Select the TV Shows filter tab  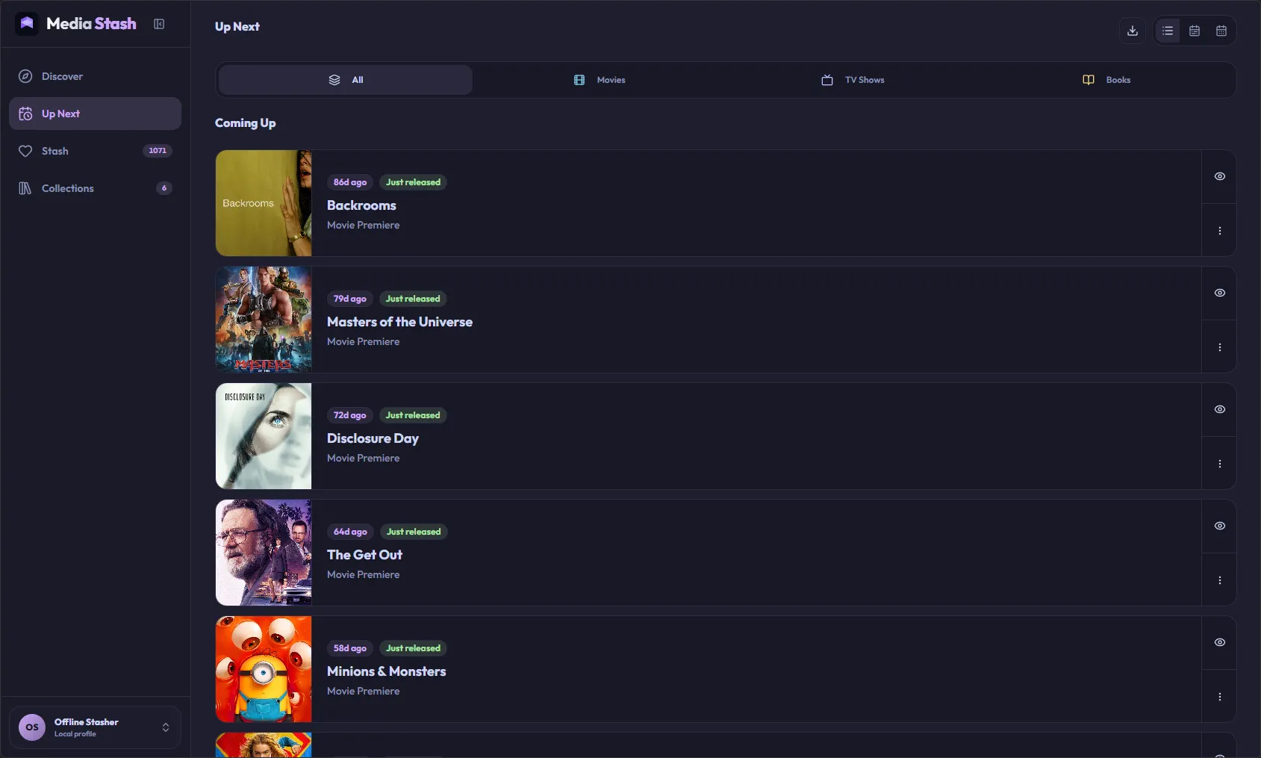pos(853,80)
